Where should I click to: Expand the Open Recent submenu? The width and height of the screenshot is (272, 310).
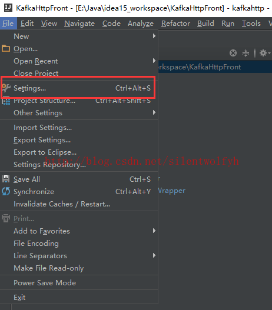(79, 61)
